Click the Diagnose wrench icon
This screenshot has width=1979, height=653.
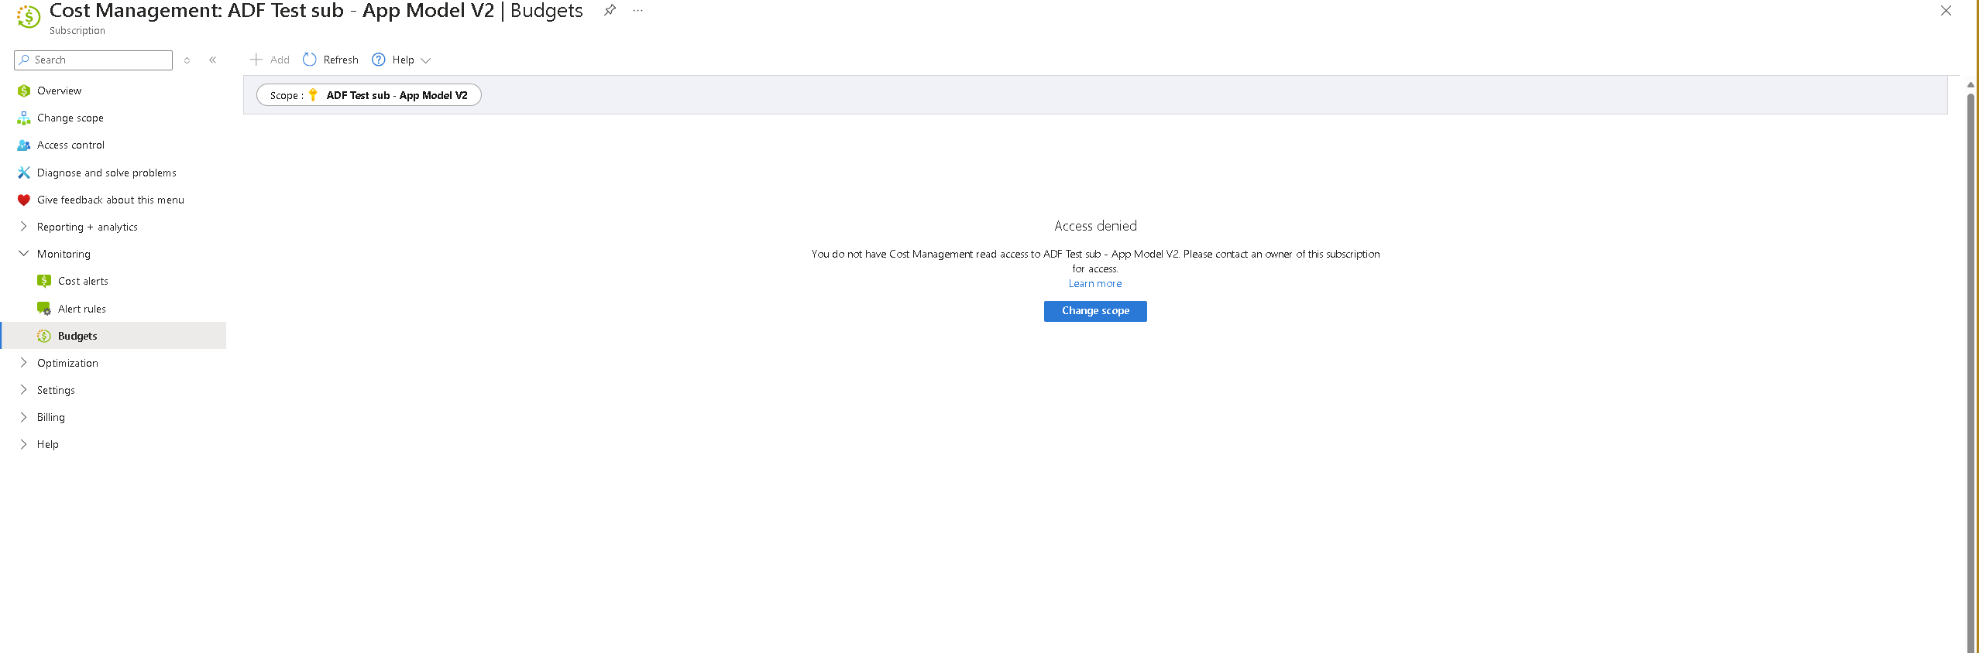point(24,173)
